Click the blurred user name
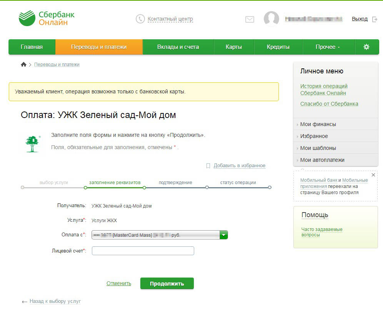The image size is (383, 314). coord(314,19)
